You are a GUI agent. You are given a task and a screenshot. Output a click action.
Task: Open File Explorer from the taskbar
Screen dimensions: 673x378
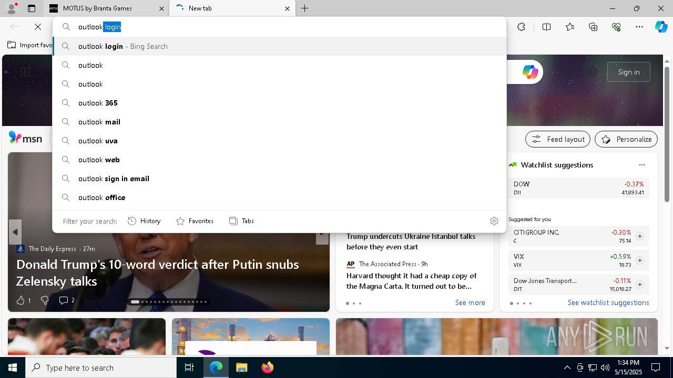click(241, 367)
